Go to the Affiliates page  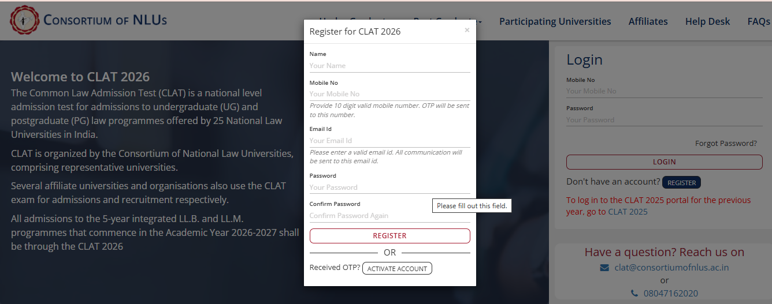(x=648, y=21)
